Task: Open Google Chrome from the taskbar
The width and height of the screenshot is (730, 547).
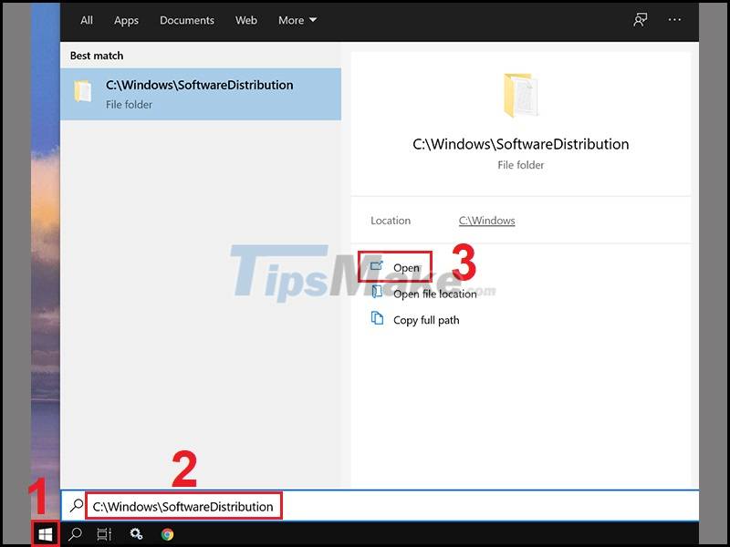Action: point(169,533)
